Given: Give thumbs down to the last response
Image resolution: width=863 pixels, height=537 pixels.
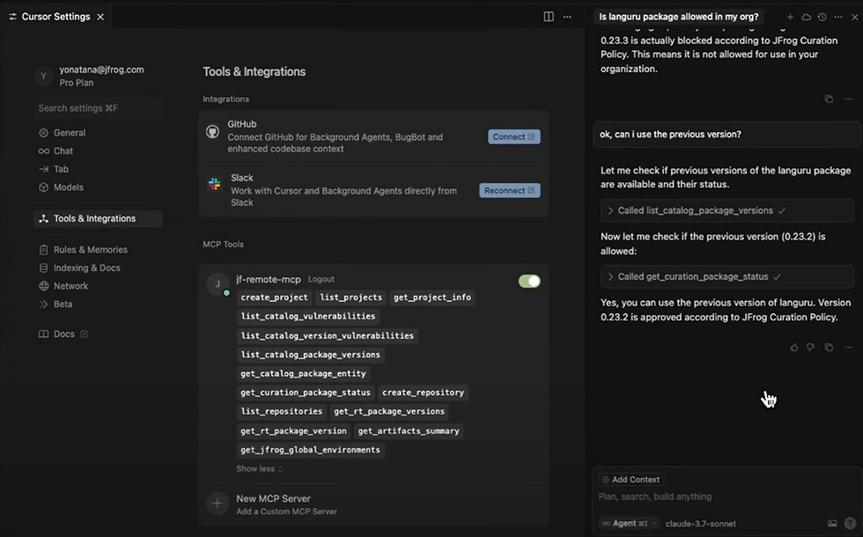Looking at the screenshot, I should (x=811, y=348).
